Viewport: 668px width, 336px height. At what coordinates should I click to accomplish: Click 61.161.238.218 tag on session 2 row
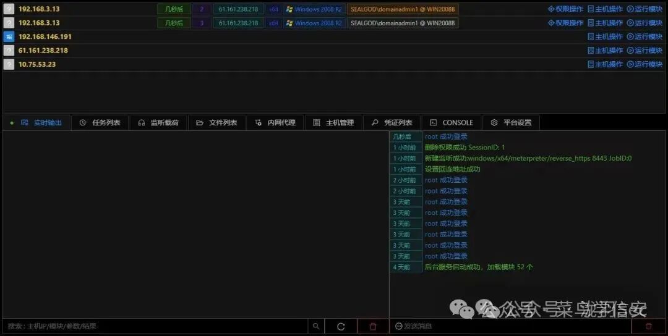(238, 9)
